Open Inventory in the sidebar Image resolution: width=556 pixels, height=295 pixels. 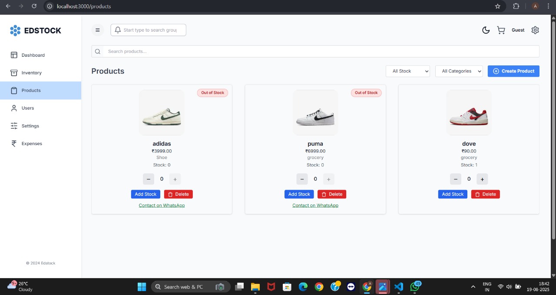pos(32,73)
